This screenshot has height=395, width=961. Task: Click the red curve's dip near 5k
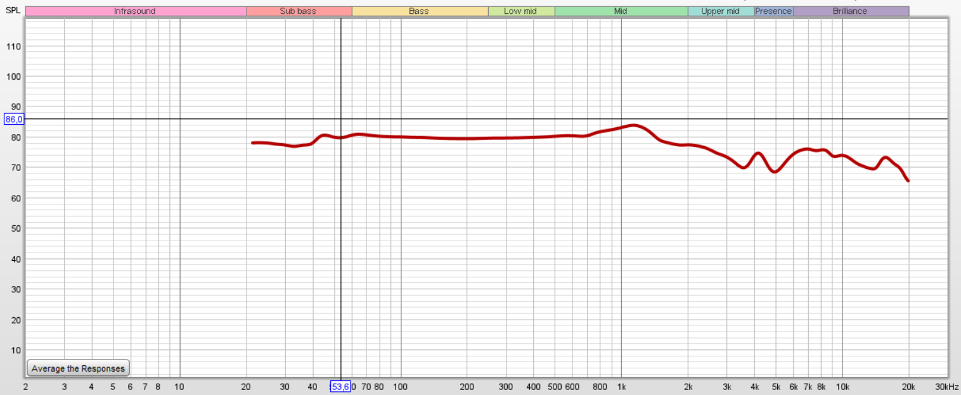point(775,172)
